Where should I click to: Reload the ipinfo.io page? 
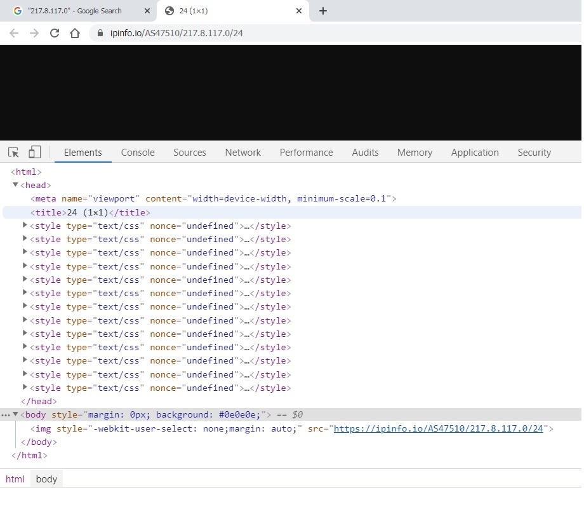click(x=55, y=33)
